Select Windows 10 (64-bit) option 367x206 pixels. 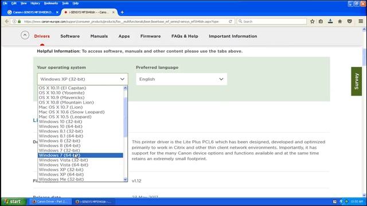[x=80, y=126]
